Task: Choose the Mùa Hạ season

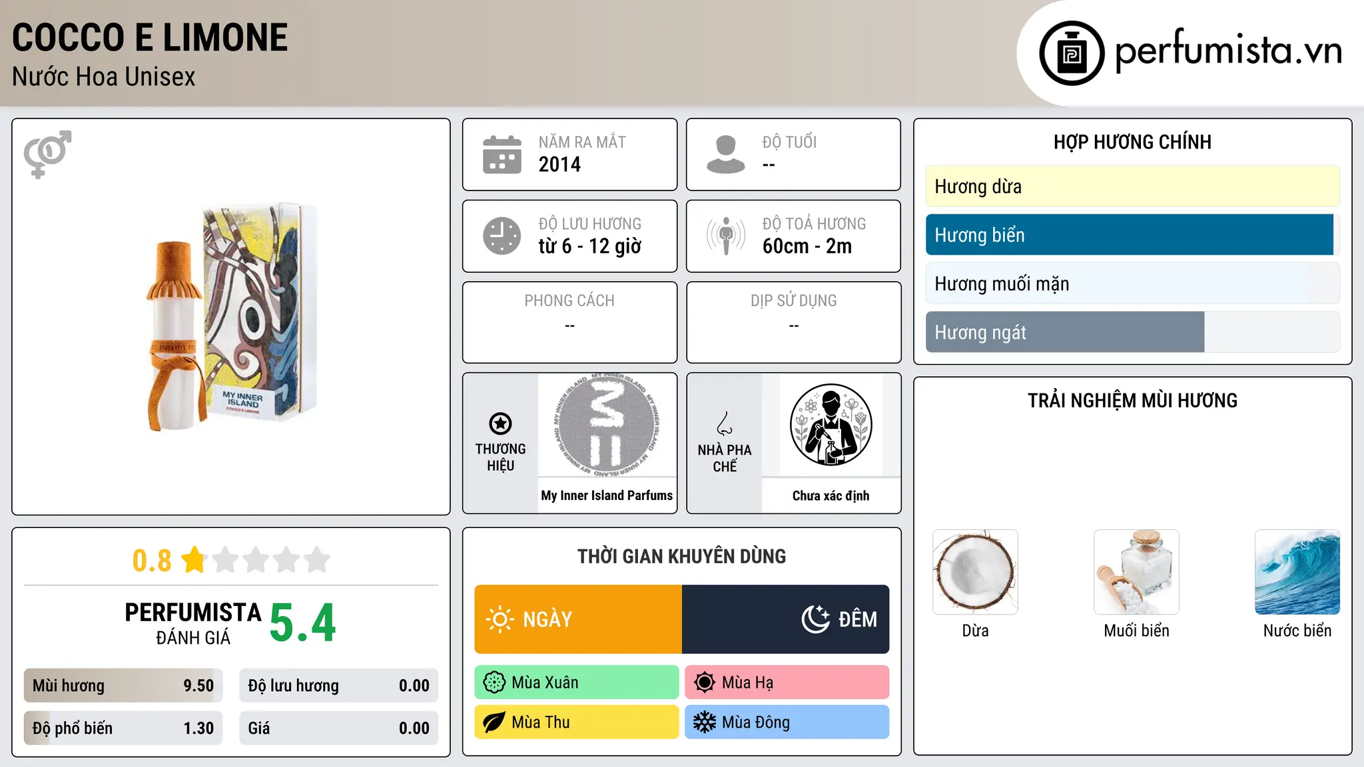Action: tap(787, 682)
